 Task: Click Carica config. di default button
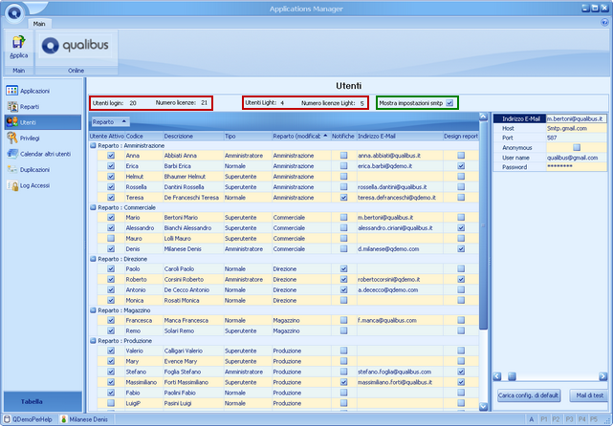(528, 395)
